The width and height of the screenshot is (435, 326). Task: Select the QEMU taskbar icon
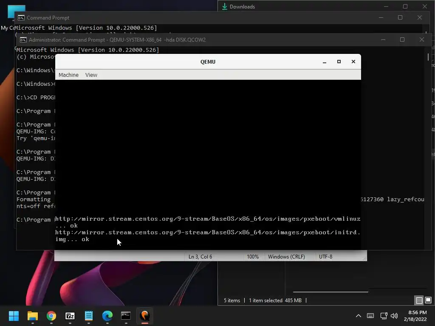[x=145, y=316]
